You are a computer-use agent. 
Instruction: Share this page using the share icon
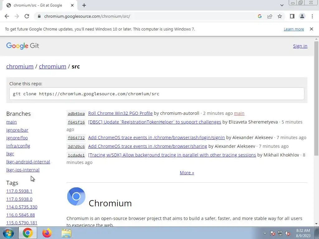coord(270,16)
